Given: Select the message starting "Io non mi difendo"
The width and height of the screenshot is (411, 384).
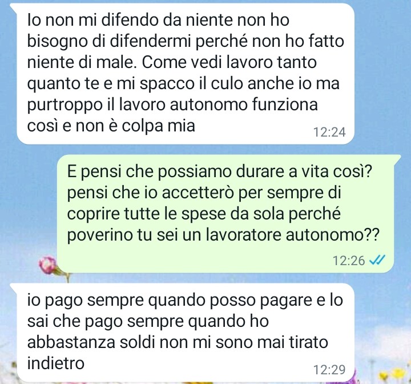Looking at the screenshot, I should click(186, 74).
